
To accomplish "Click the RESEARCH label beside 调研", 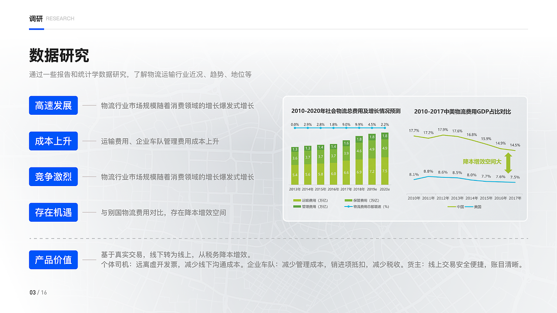I will coord(60,19).
